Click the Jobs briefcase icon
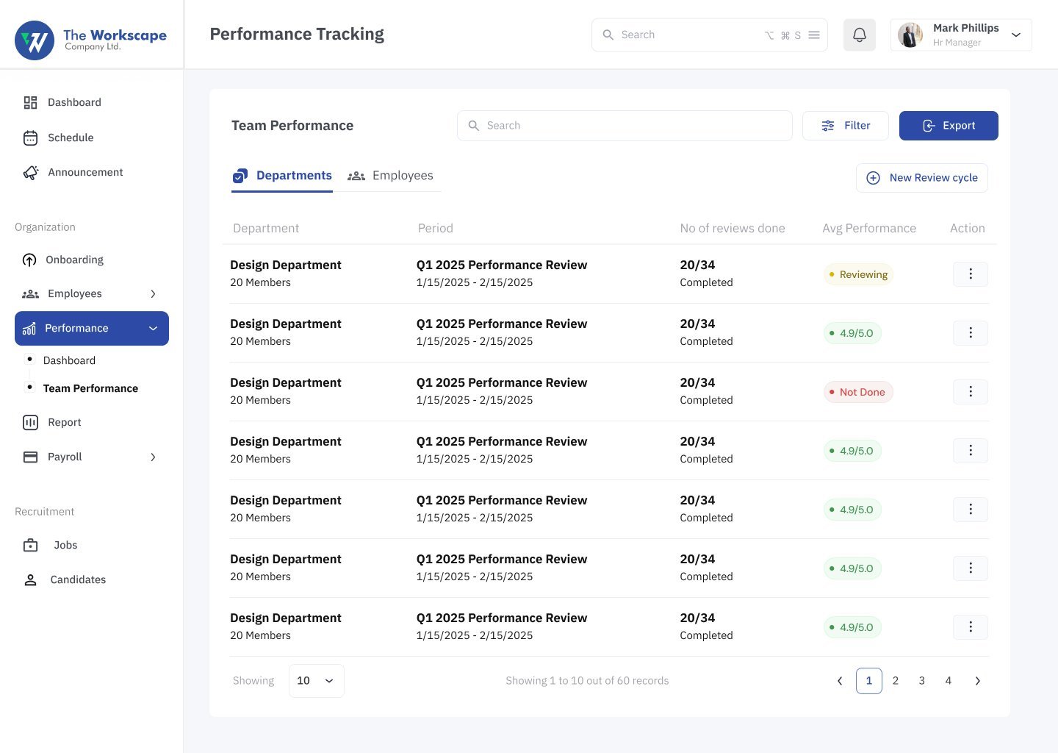This screenshot has height=753, width=1058. (x=31, y=545)
